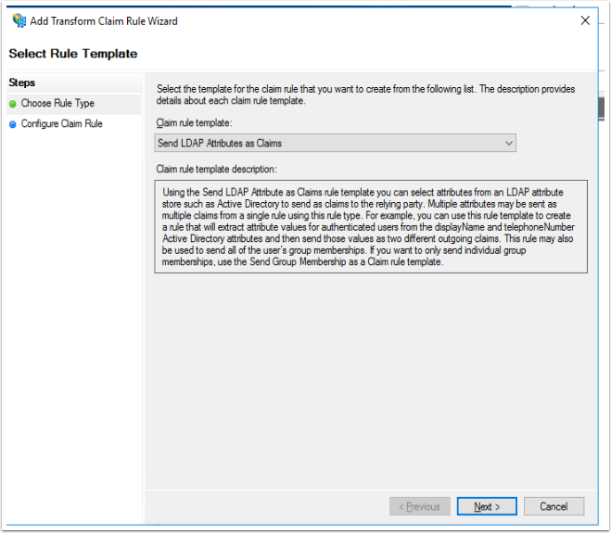Click the Steps header in the left pane
Screen dimensions: 611x533
tap(22, 82)
